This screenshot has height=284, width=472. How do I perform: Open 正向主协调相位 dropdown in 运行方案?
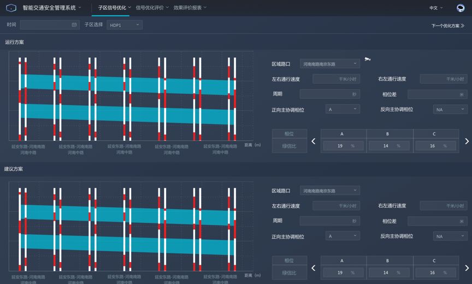[x=343, y=109]
